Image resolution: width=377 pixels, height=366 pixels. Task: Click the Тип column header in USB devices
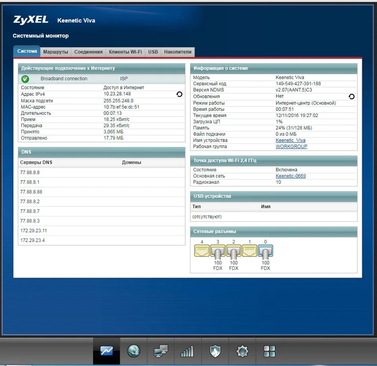coord(197,206)
